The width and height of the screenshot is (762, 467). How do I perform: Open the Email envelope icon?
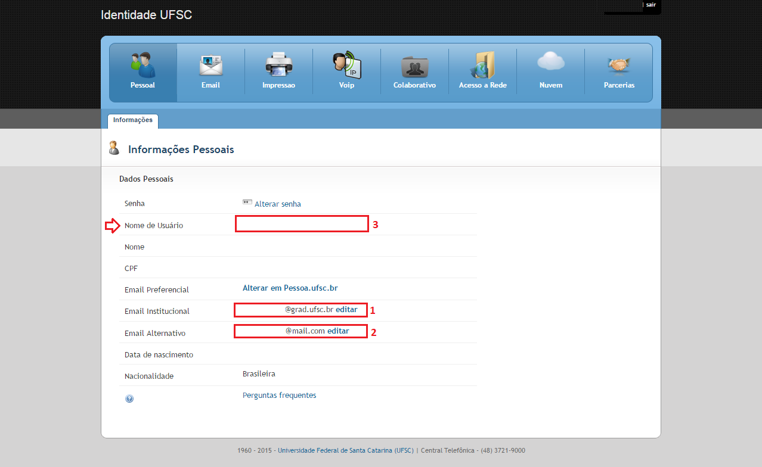pos(210,65)
